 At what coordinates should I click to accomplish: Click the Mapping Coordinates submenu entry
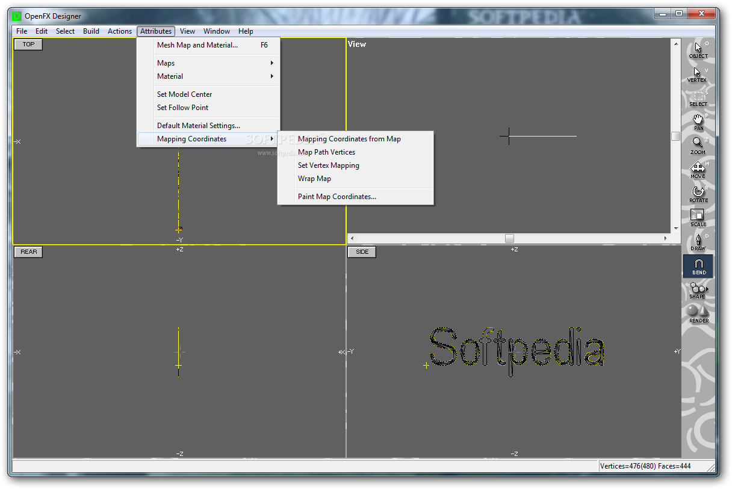pos(209,139)
